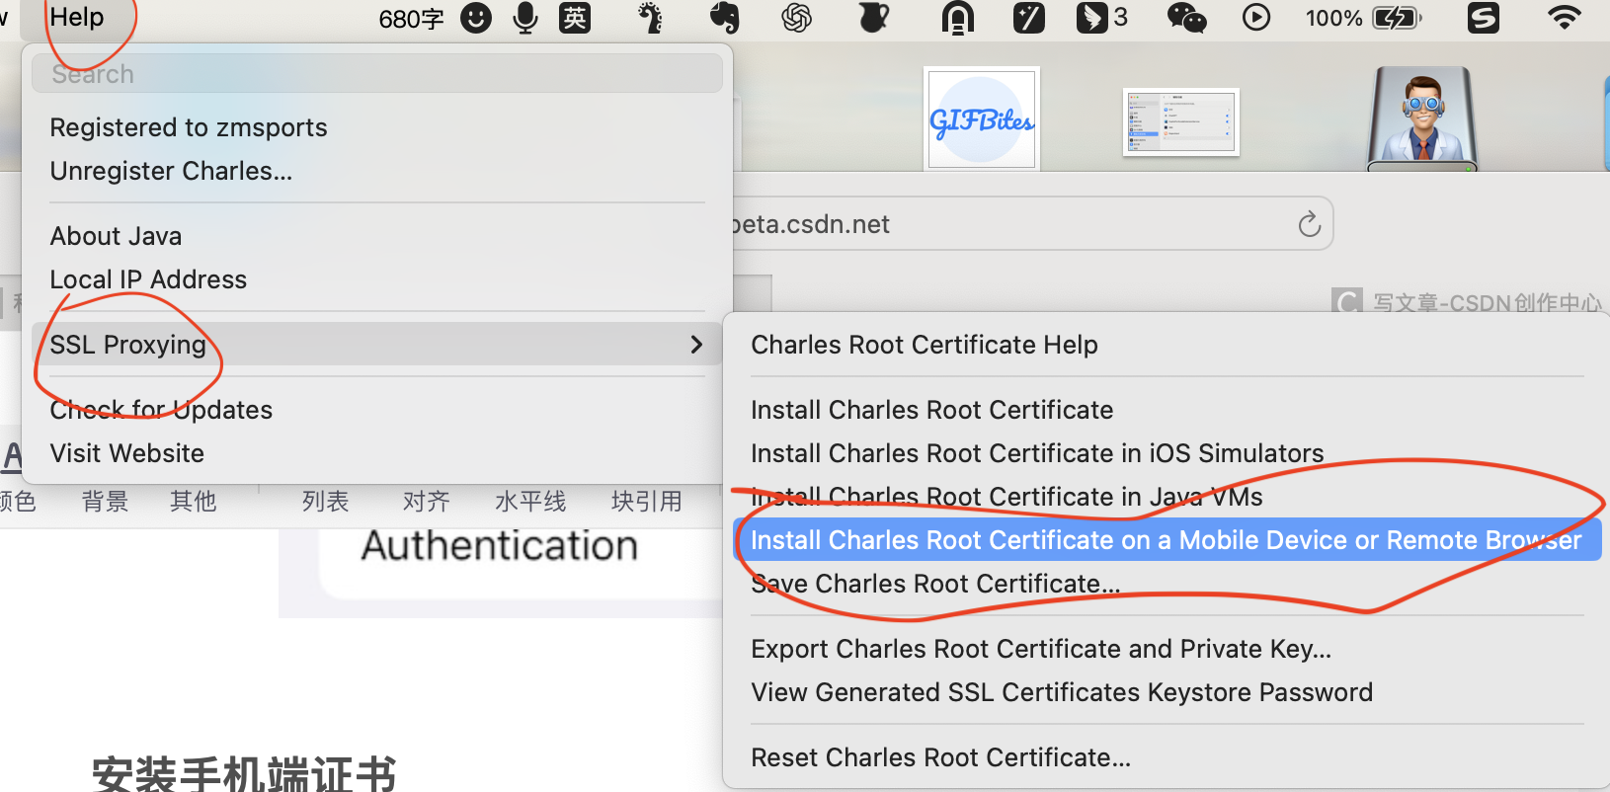
Task: Select Export Charles Root Certificate and Private Key
Action: pyautogui.click(x=1041, y=649)
